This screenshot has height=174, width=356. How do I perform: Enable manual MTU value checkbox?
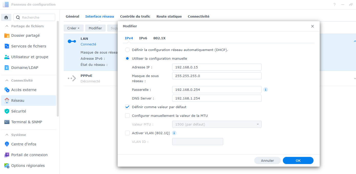pos(127,116)
